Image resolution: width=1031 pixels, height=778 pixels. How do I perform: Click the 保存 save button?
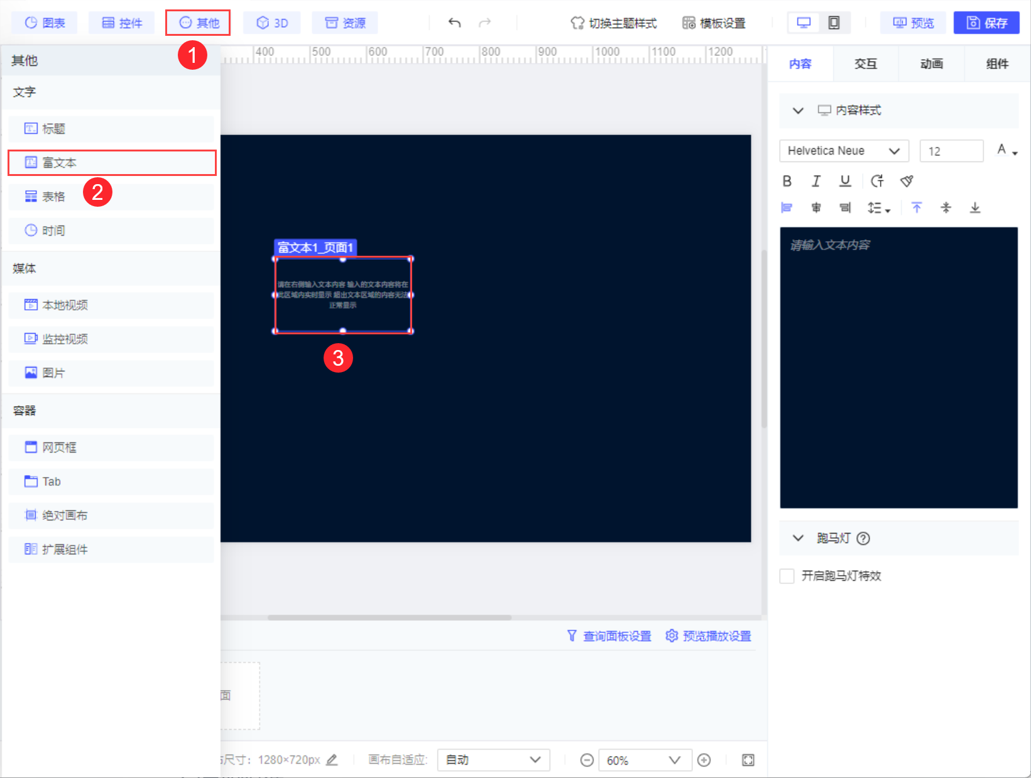[986, 23]
